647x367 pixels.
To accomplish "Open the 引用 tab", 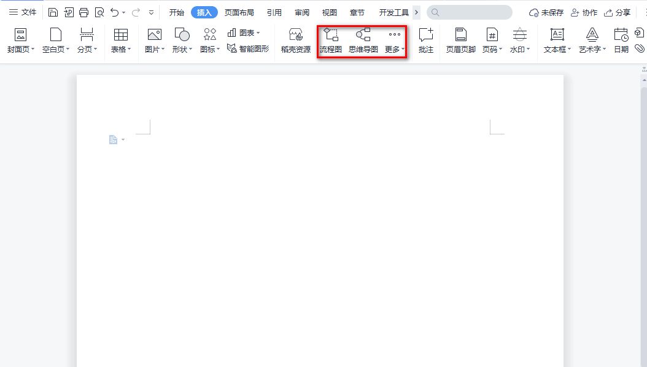I will [274, 12].
